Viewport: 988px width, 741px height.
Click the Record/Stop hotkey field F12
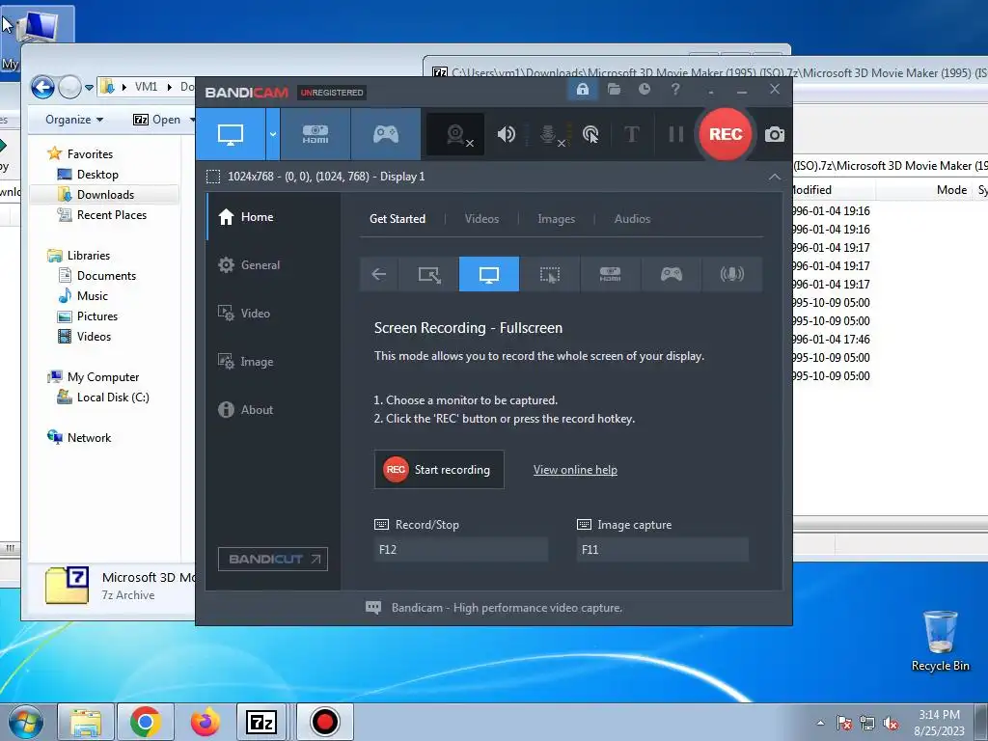pyautogui.click(x=460, y=549)
